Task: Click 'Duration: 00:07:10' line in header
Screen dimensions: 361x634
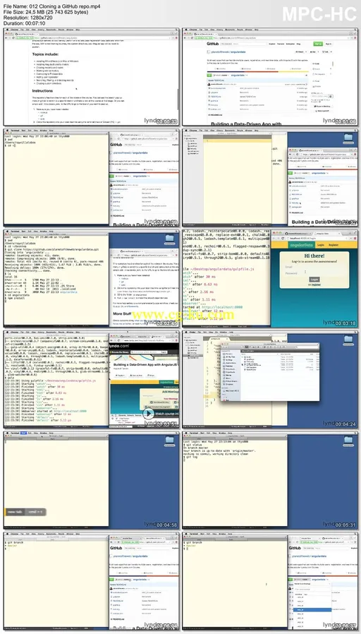Action: click(24, 24)
